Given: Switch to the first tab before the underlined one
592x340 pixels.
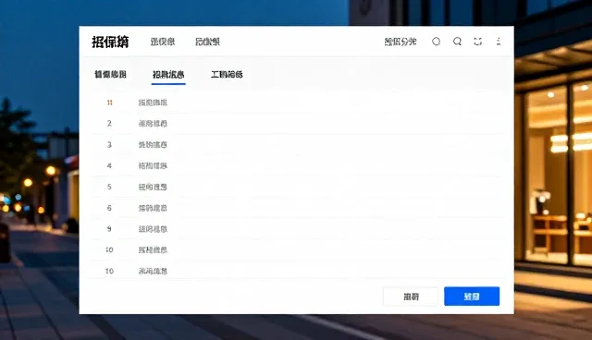Looking at the screenshot, I should [110, 74].
